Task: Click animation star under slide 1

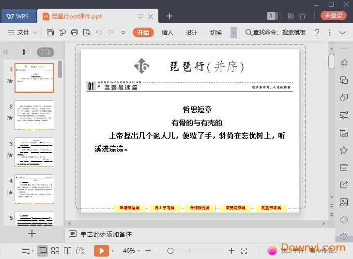Action: point(10,81)
